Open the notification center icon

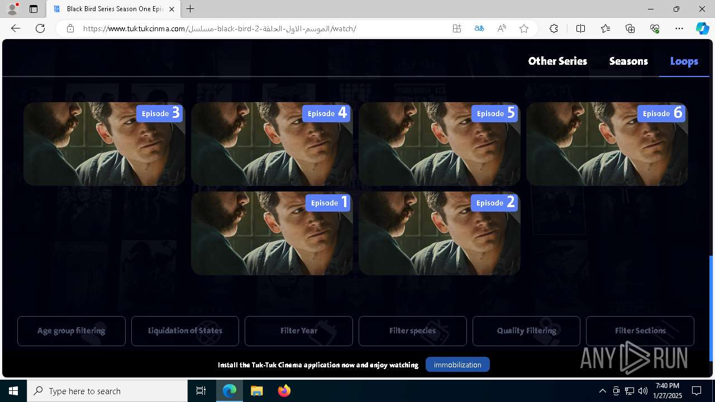click(x=697, y=391)
